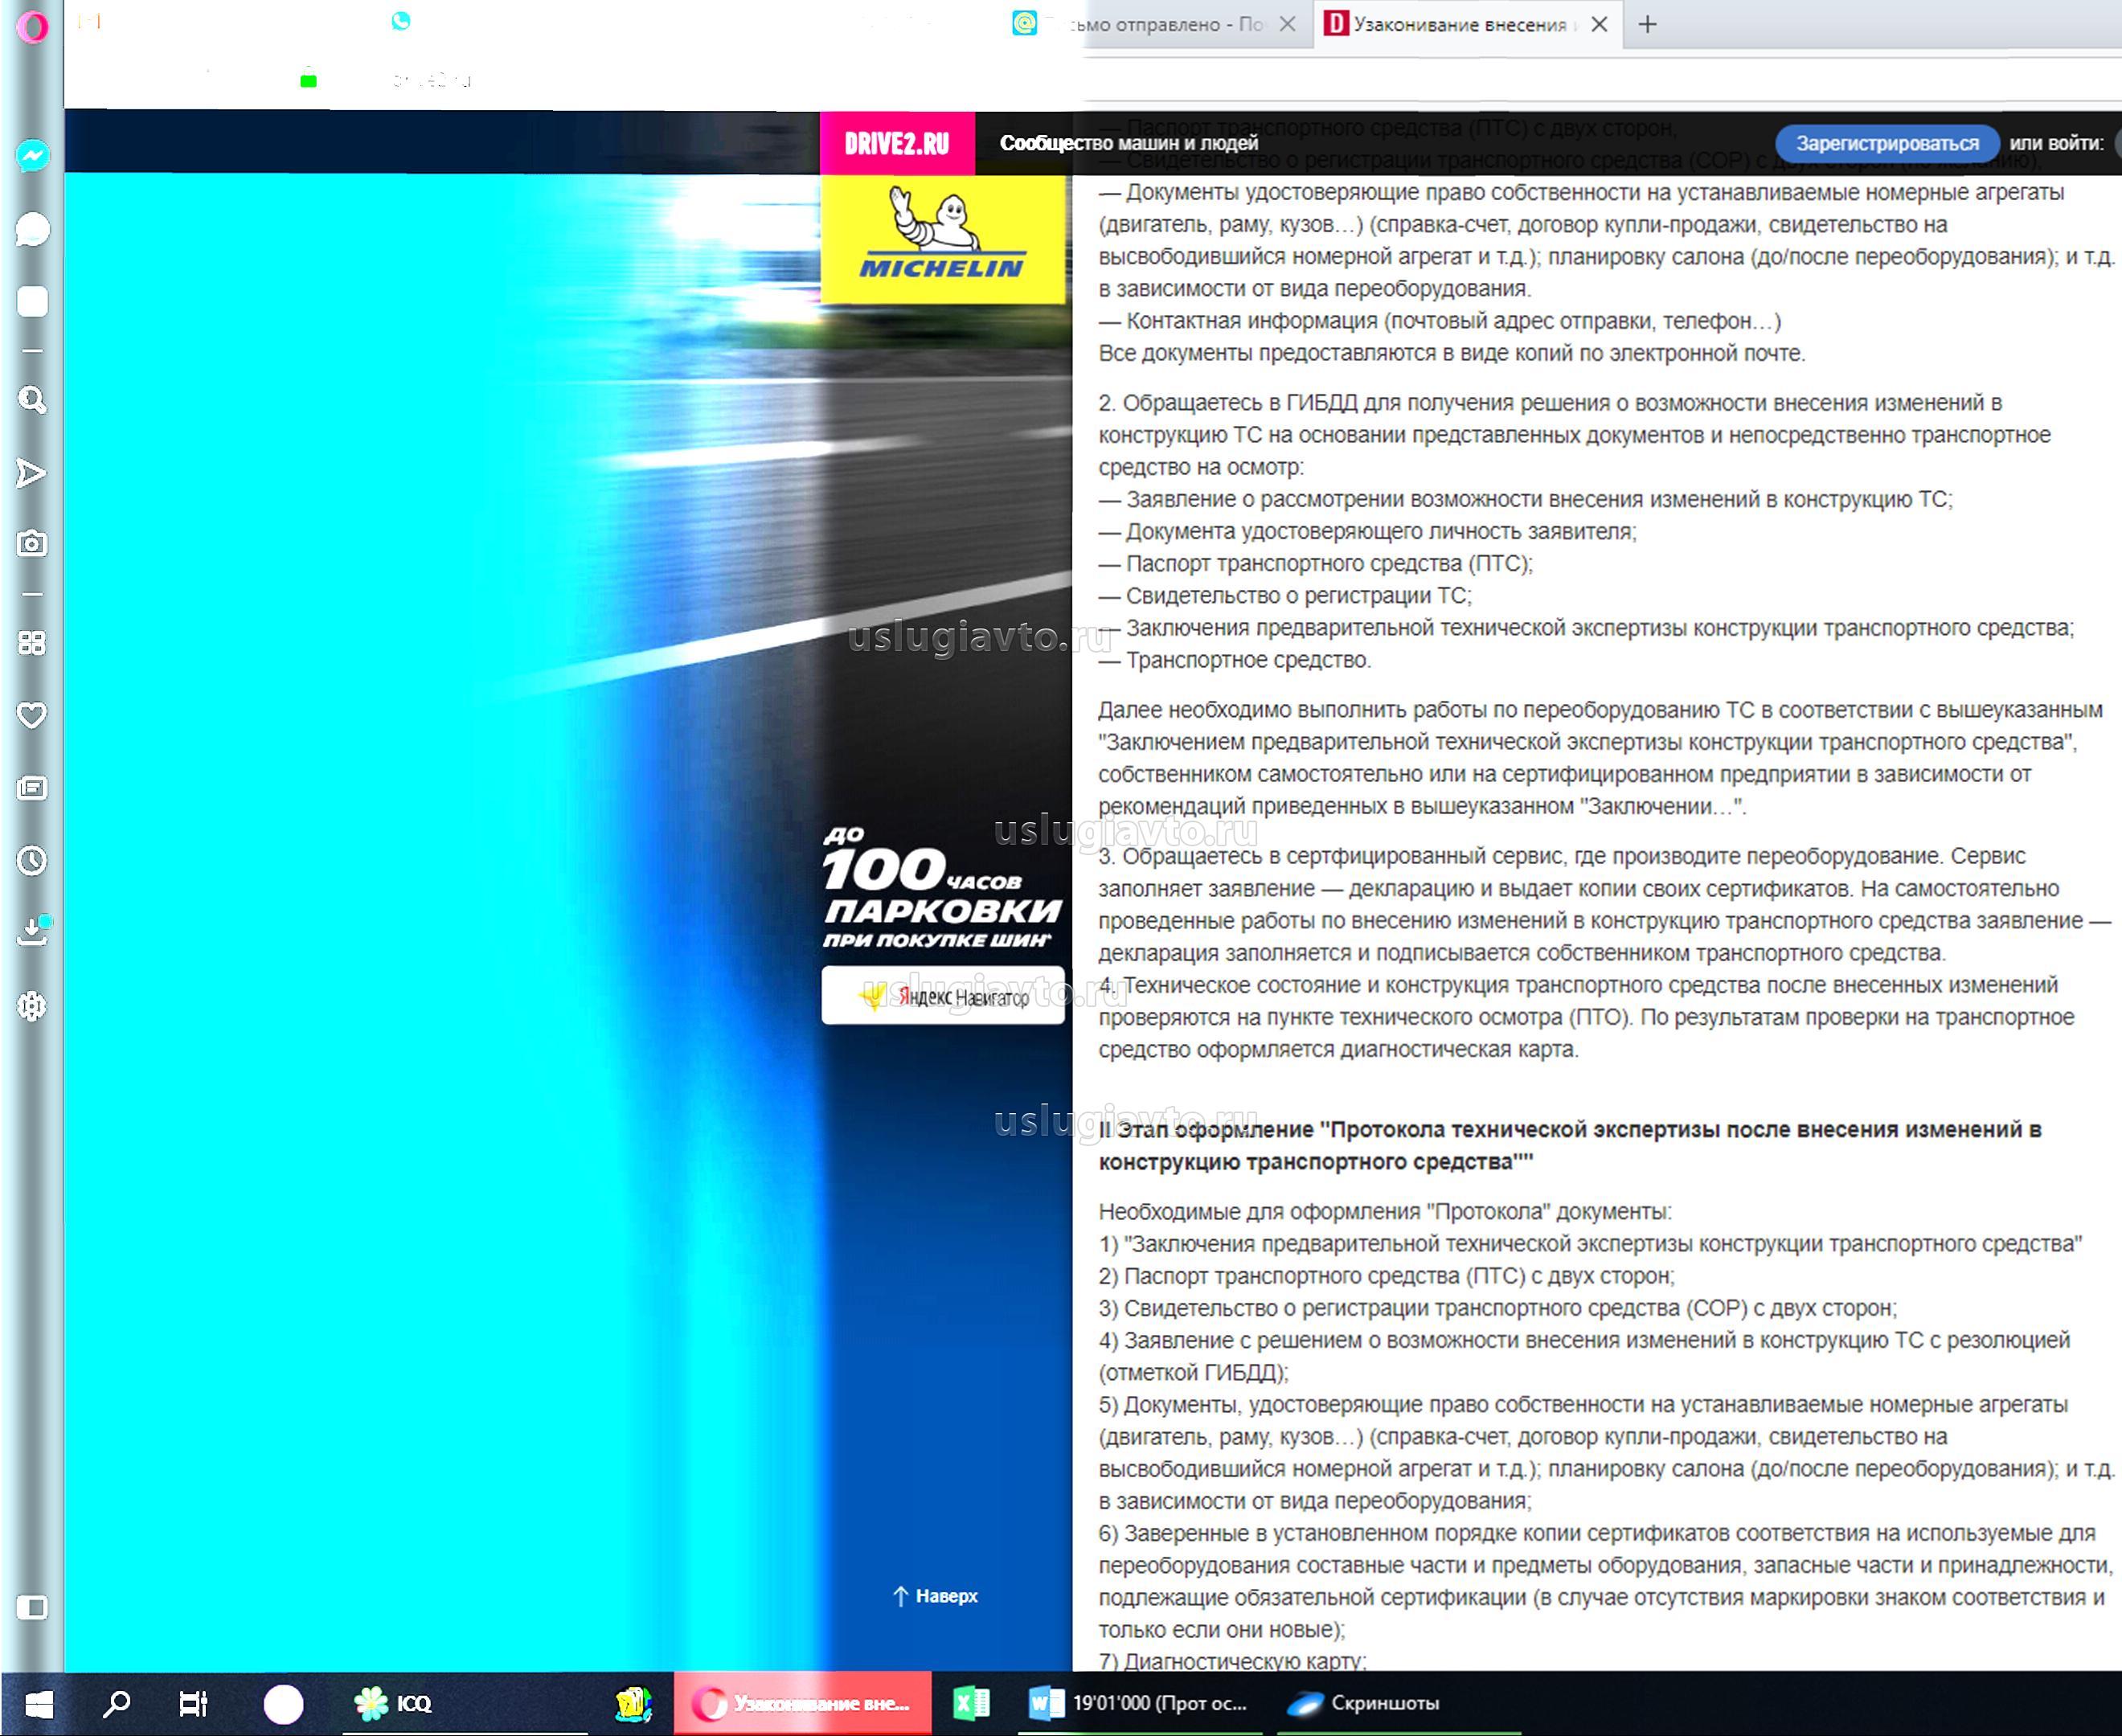This screenshot has width=2122, height=1736.
Task: Open downloads icon in sidebar
Action: [32, 932]
